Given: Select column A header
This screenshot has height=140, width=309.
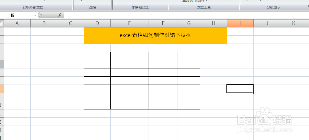Looking at the screenshot, I should pos(17,23).
